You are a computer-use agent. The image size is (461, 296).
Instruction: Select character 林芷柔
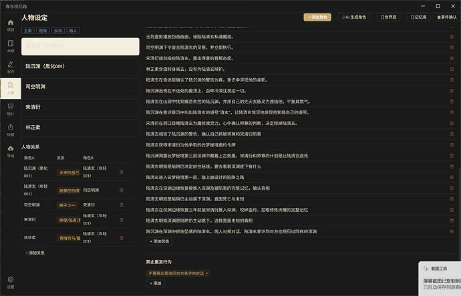pos(80,128)
